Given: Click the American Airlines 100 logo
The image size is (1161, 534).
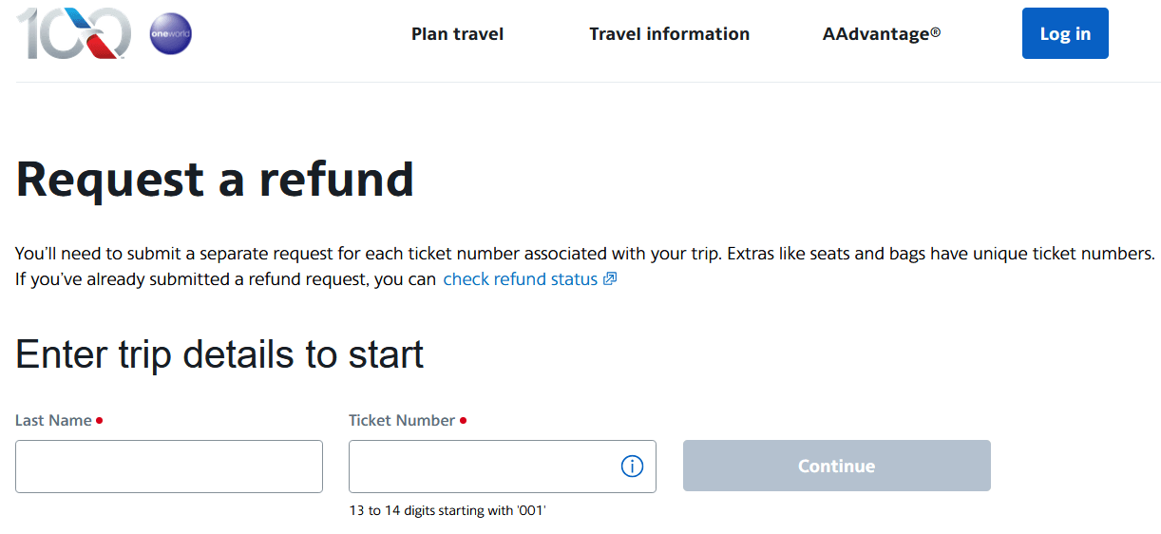Looking at the screenshot, I should 74,33.
